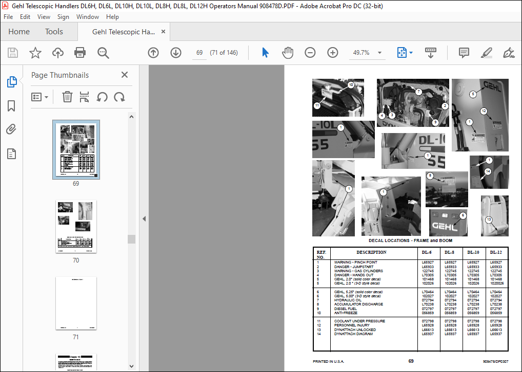The width and height of the screenshot is (522, 372).
Task: Click the page number input field
Action: pyautogui.click(x=199, y=53)
